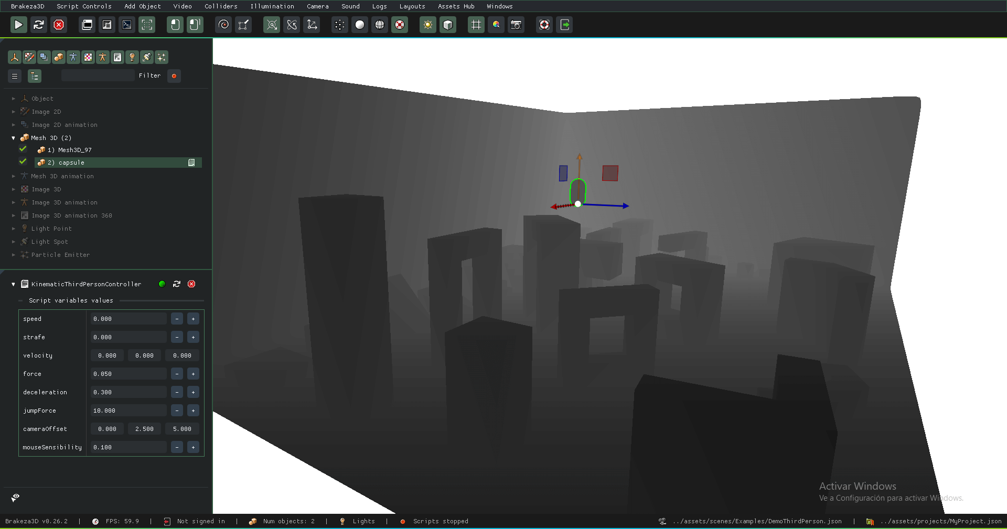Click the red remove script button
This screenshot has width=1007, height=529.
(191, 284)
